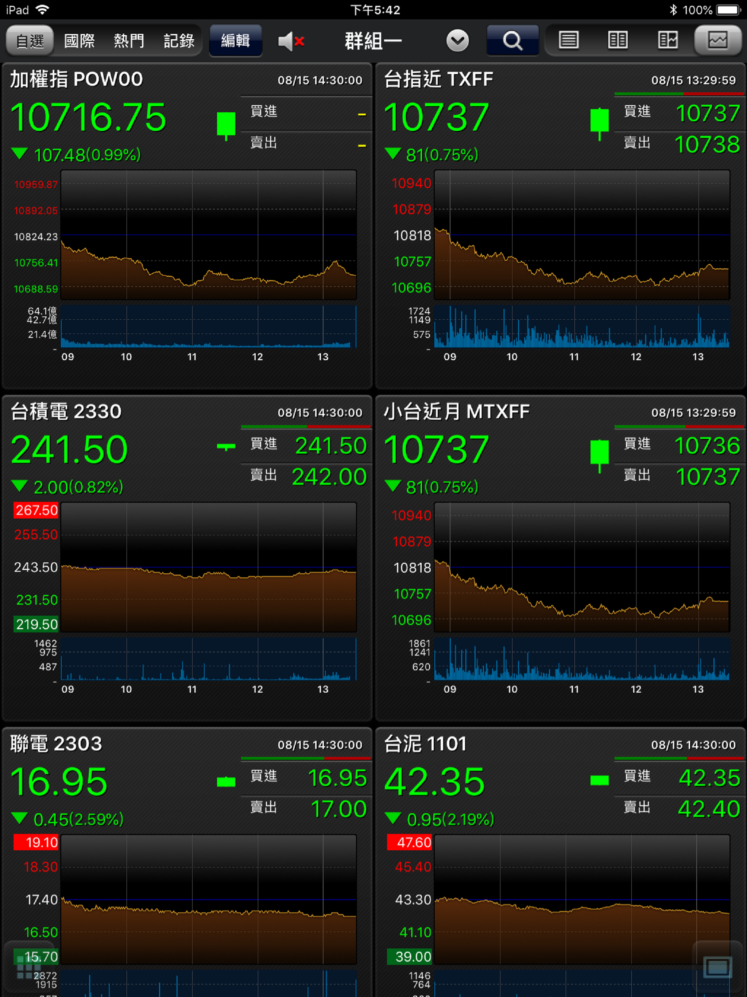Open the 記錄 tab
This screenshot has height=997, width=747.
[179, 41]
